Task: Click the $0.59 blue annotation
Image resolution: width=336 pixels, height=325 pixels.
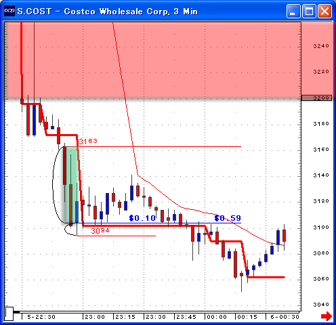Action: coord(228,218)
